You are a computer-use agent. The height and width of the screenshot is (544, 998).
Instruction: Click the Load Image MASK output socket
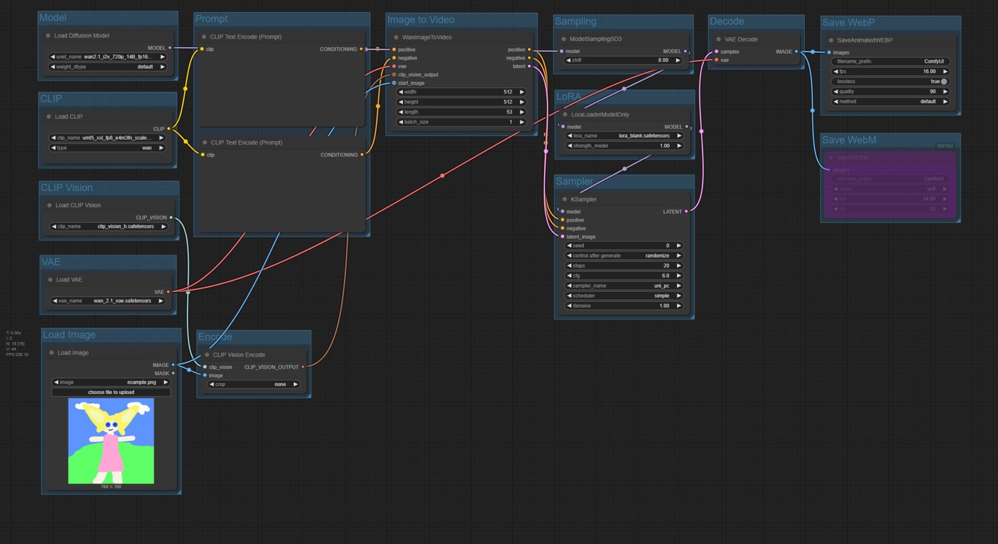(x=173, y=374)
